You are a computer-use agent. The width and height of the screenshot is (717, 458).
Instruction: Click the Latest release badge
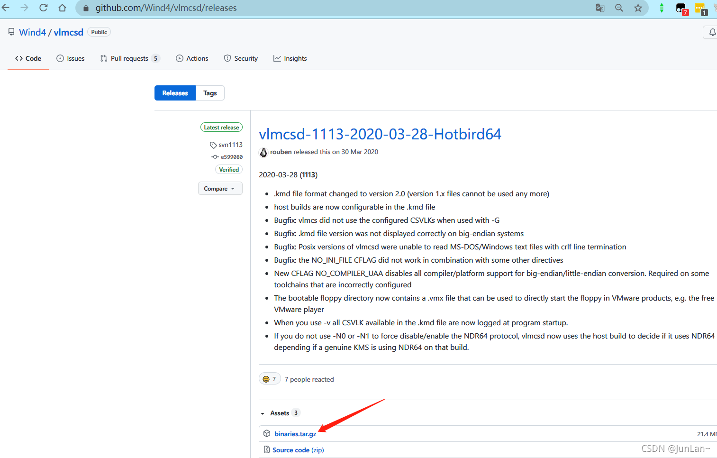[221, 127]
